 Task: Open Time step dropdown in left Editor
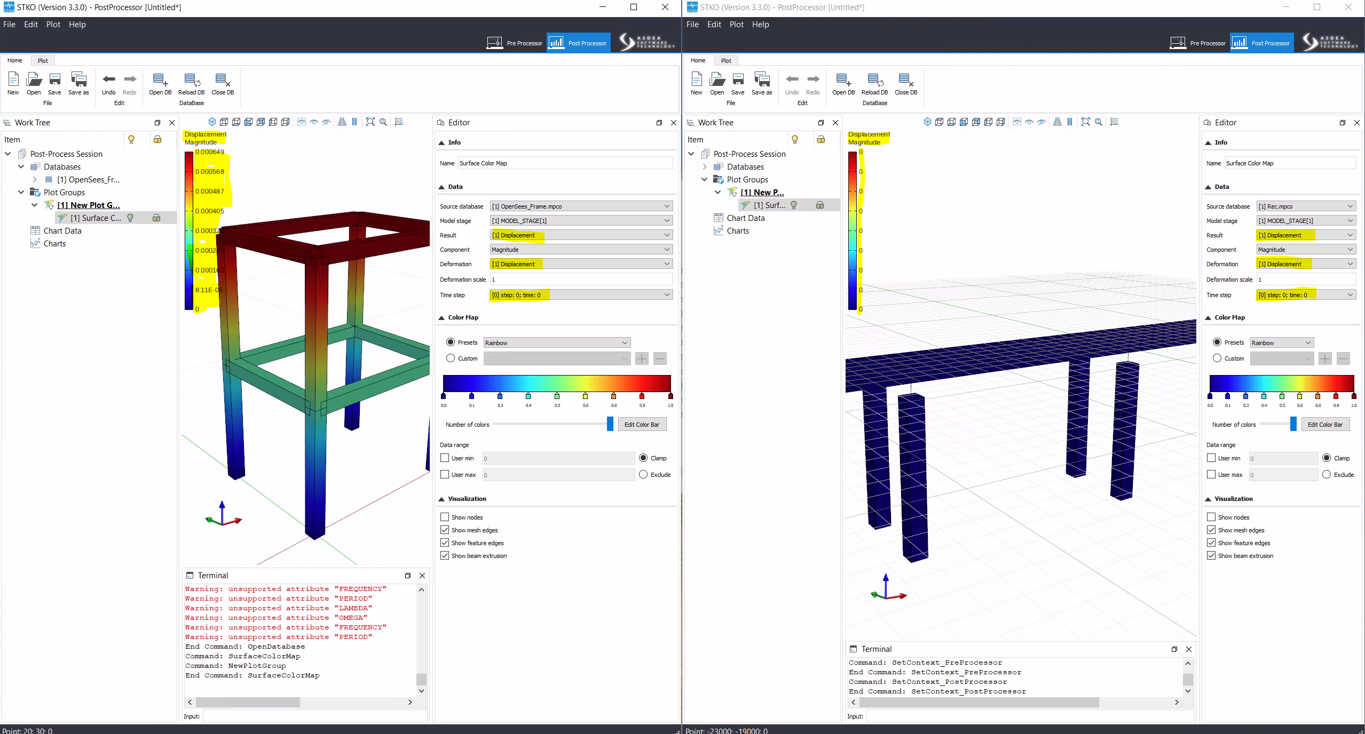581,294
